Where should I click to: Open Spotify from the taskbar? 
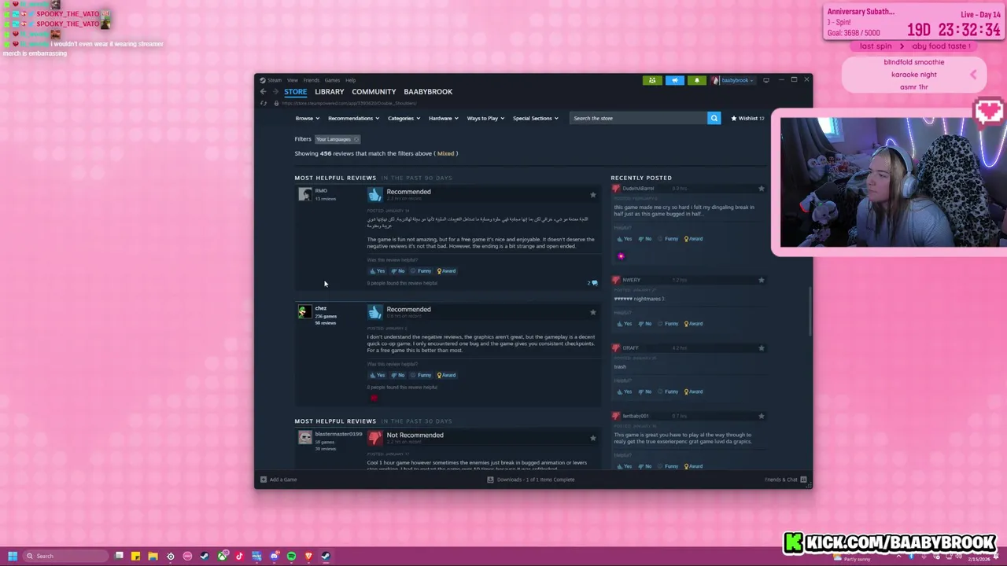click(x=291, y=557)
